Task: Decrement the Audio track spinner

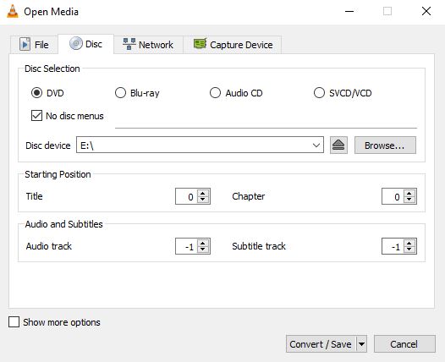Action: (203, 250)
